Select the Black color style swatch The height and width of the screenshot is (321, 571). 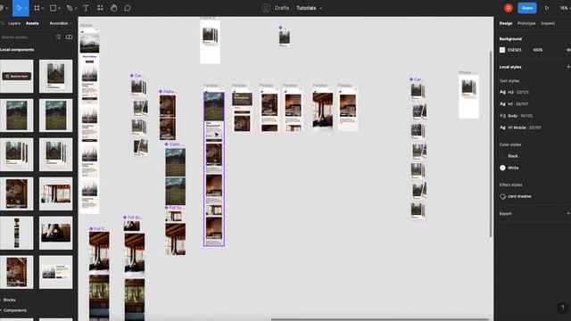(x=502, y=156)
